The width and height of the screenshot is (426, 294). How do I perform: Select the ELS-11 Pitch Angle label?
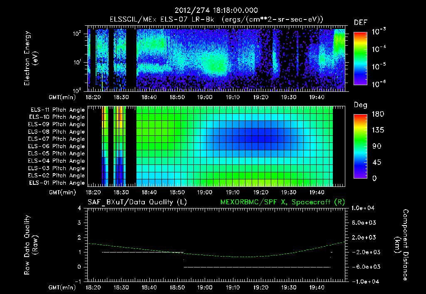tap(57, 110)
